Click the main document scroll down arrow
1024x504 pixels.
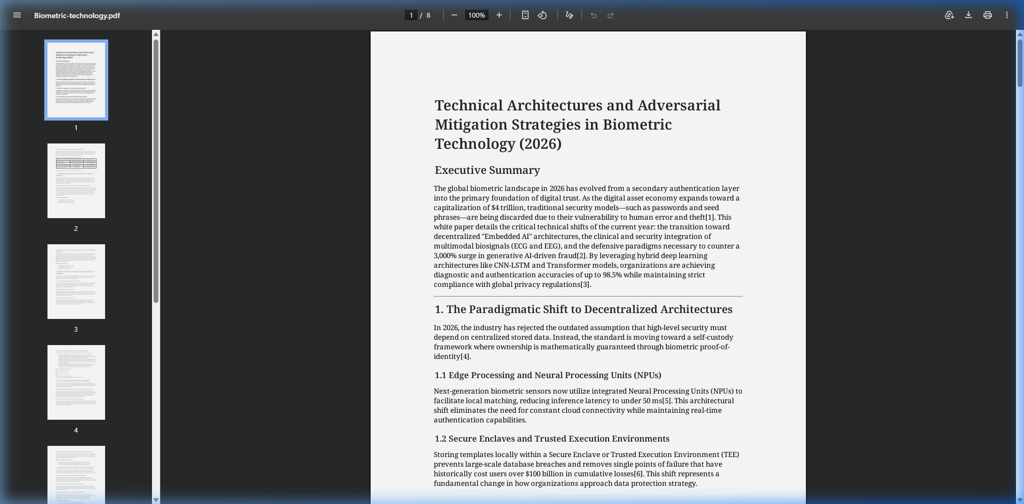pyautogui.click(x=1020, y=500)
